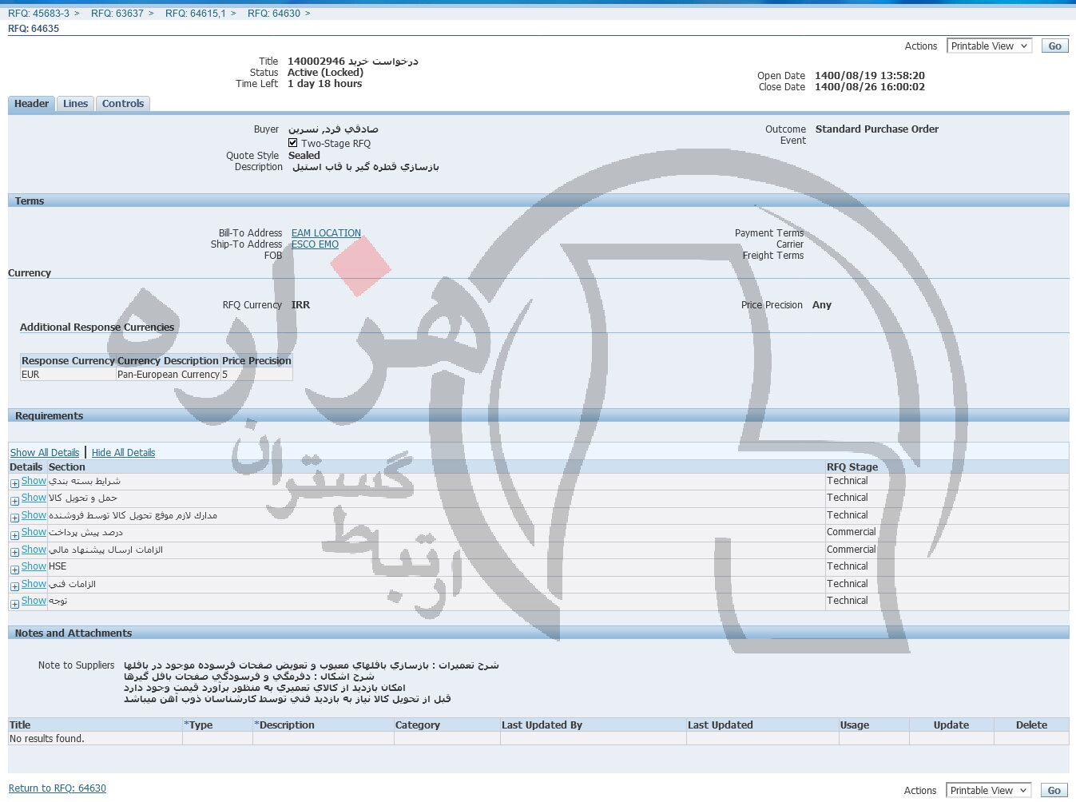The image size is (1076, 802).
Task: Show details for توجه section
Action: (34, 601)
